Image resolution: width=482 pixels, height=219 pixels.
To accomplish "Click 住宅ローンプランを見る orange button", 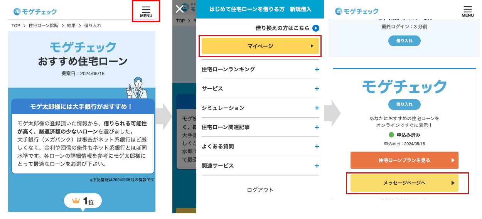I will click(x=404, y=160).
